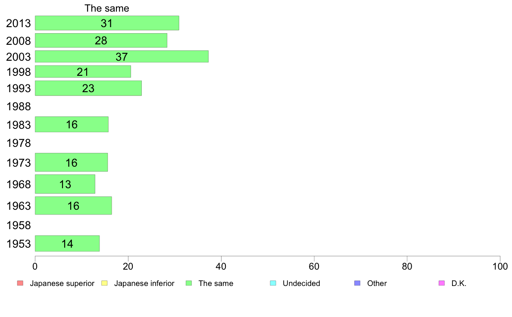Click the green The same legend swatch
Viewport: 512px width, 317px height.
(x=189, y=283)
